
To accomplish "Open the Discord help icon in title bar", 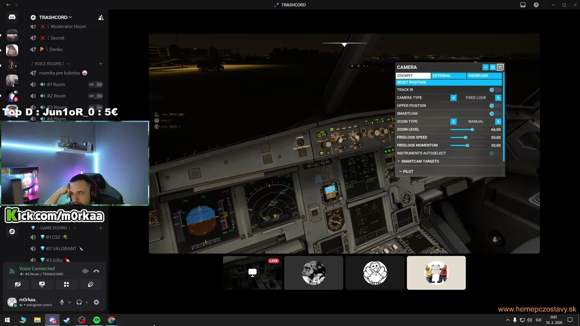I will click(x=536, y=5).
